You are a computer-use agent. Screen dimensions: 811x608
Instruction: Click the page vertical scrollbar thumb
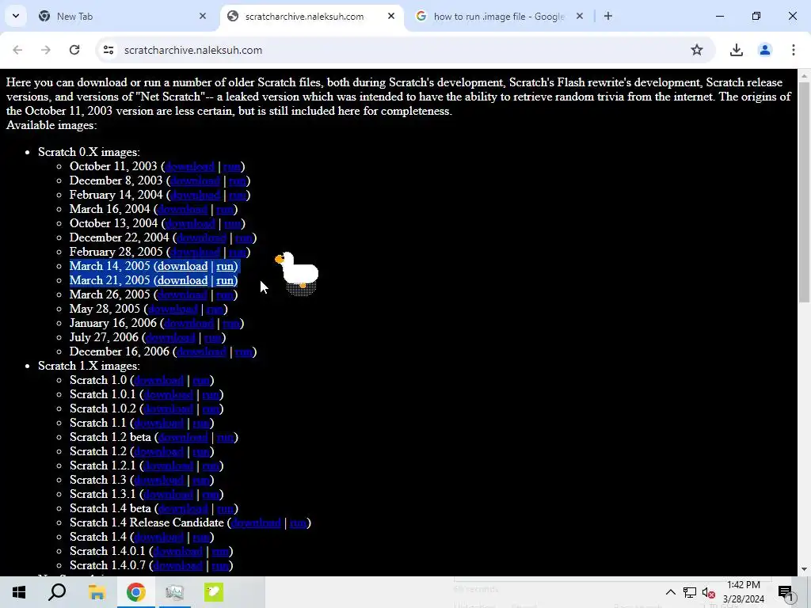(x=804, y=192)
